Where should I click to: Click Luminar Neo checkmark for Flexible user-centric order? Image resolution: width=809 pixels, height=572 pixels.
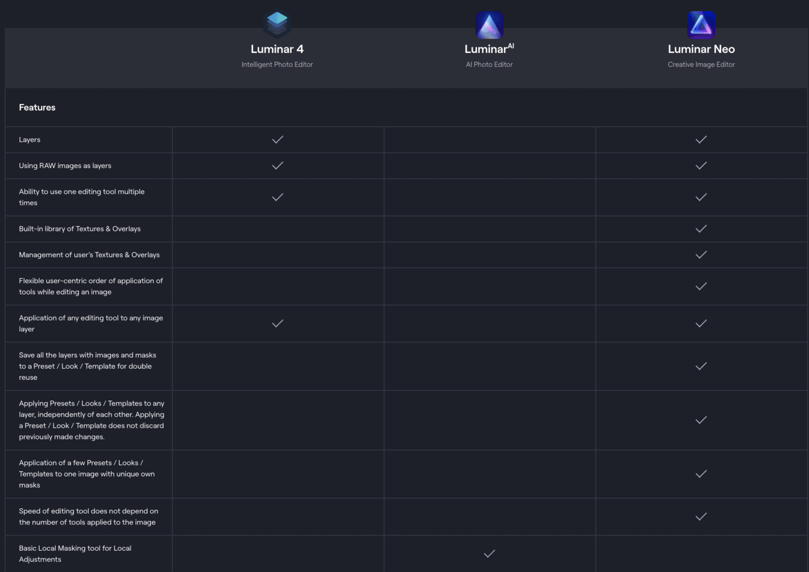click(701, 287)
